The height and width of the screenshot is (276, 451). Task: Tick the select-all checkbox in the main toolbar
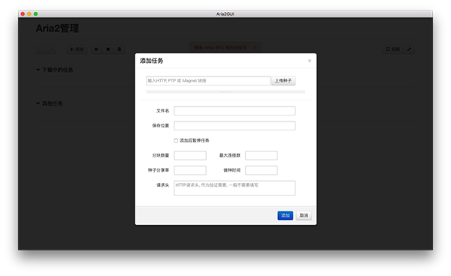[42, 49]
